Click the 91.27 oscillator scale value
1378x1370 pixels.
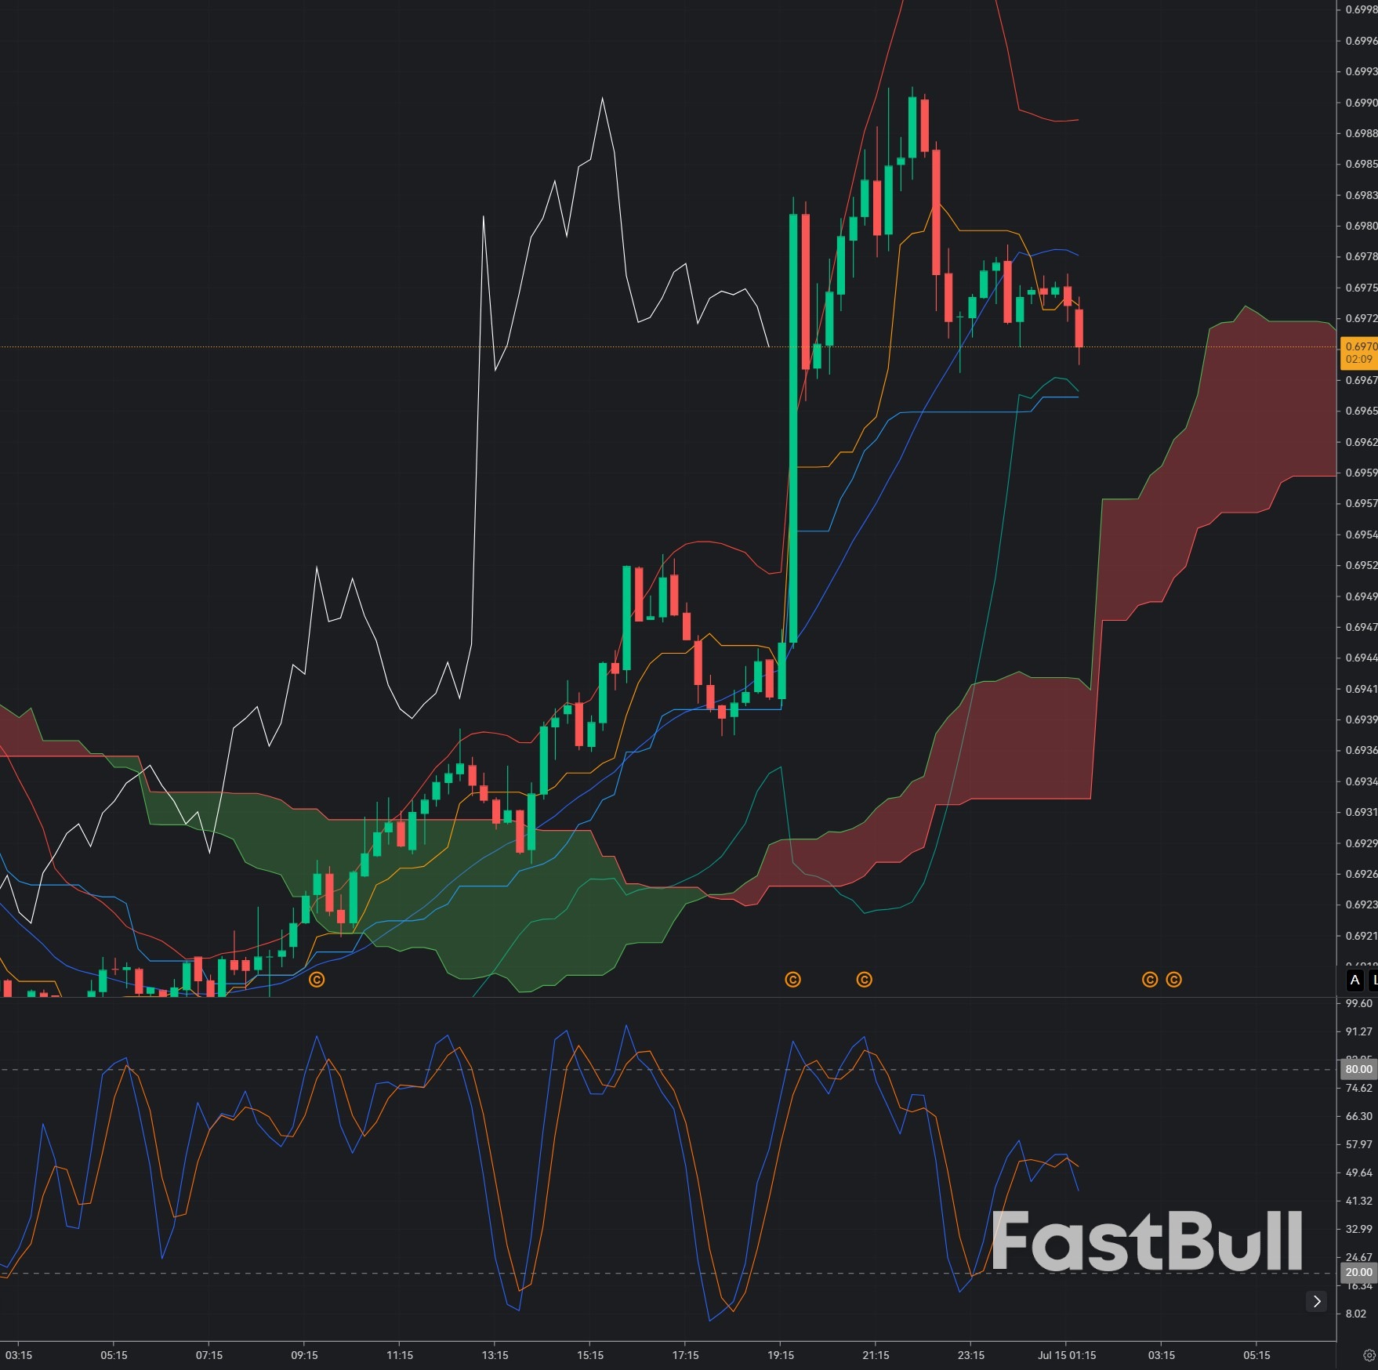[x=1359, y=1031]
